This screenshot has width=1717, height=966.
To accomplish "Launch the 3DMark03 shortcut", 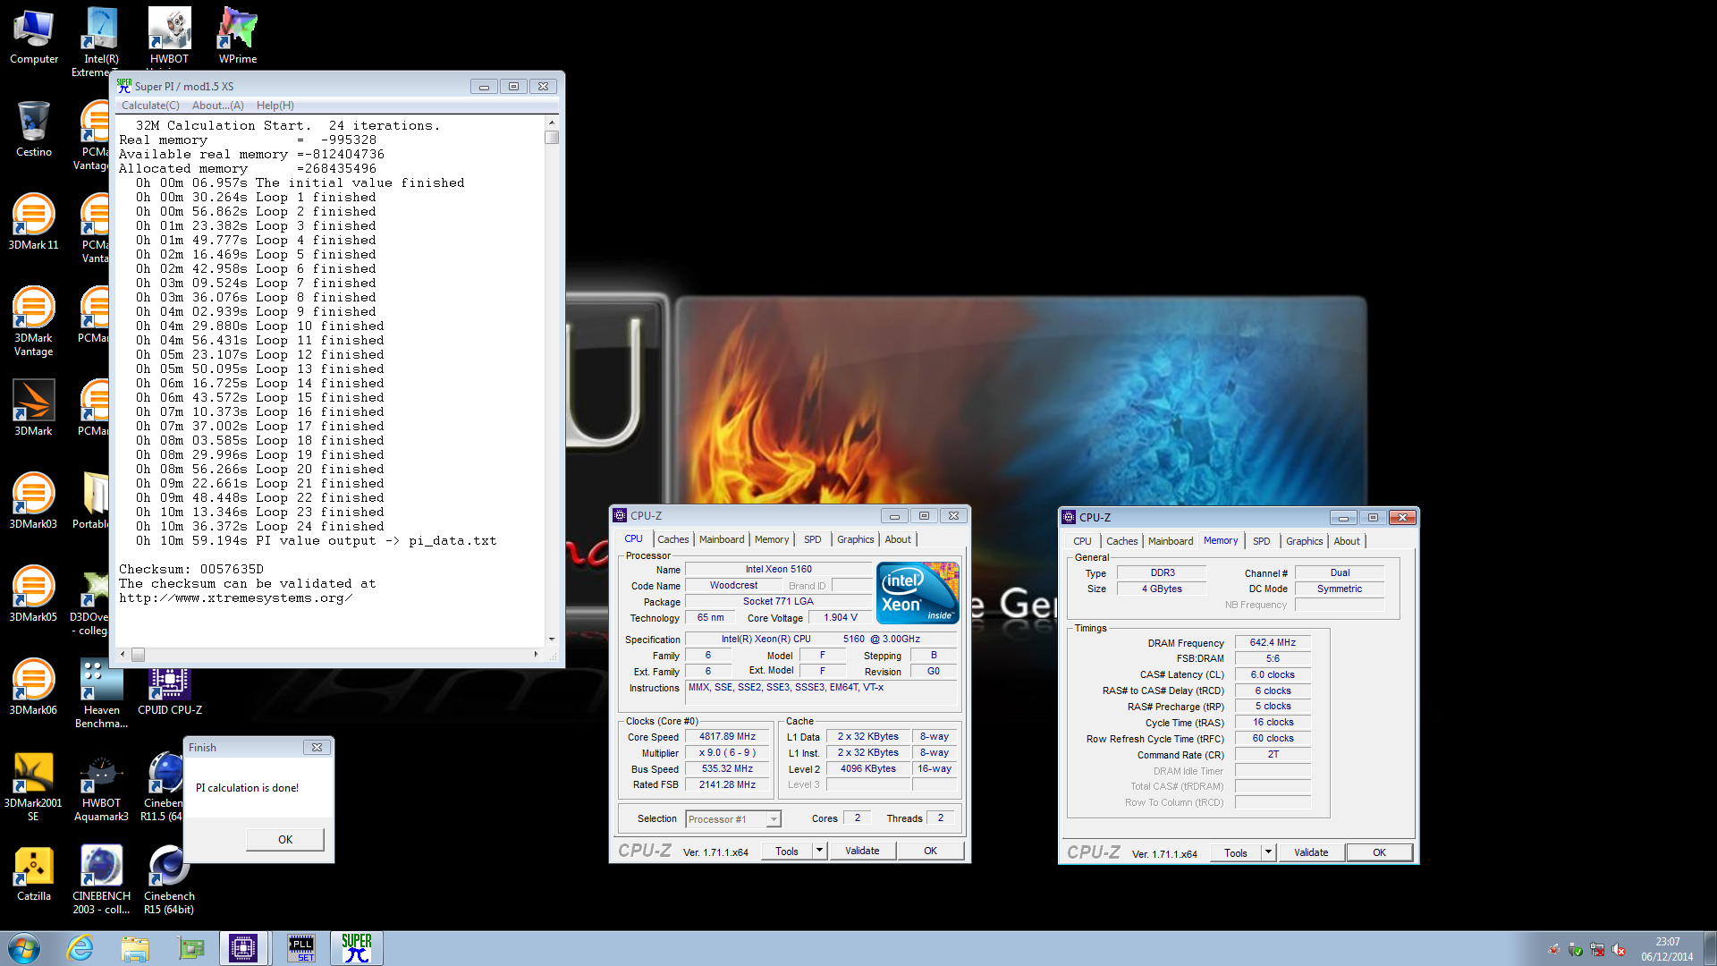I will 33,502.
